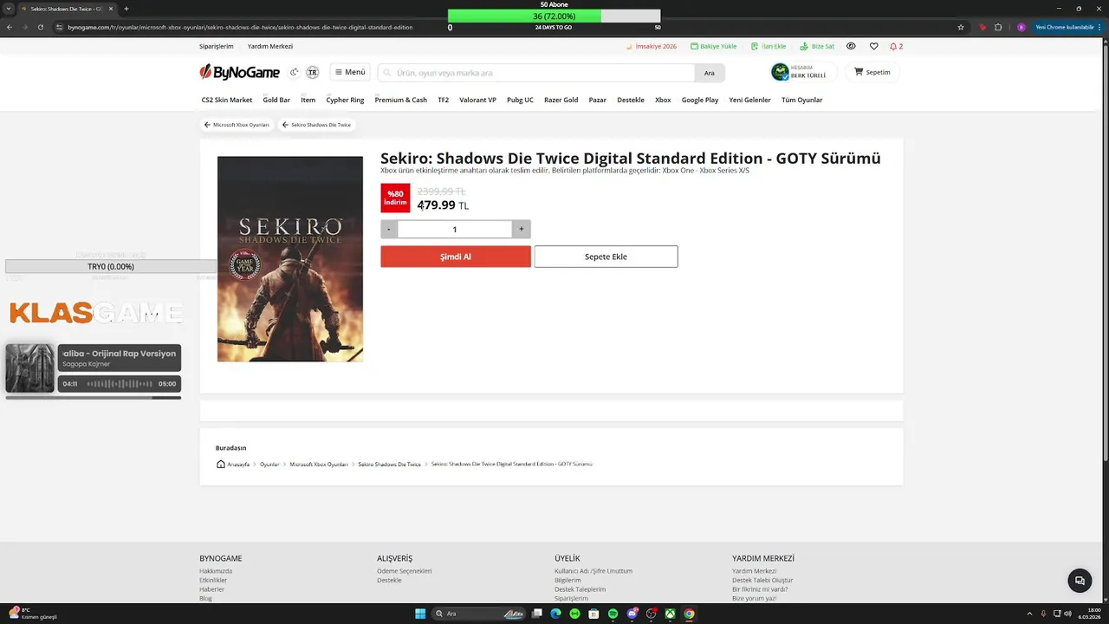Click Bize Sat link

coord(817,46)
